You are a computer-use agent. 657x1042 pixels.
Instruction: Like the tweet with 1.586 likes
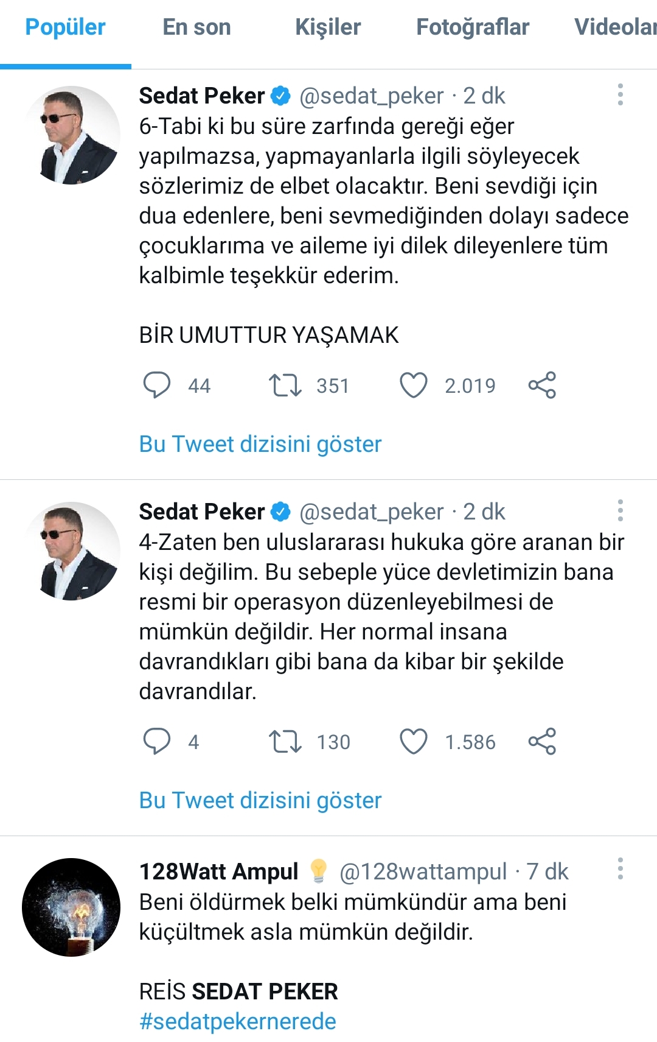coord(414,742)
